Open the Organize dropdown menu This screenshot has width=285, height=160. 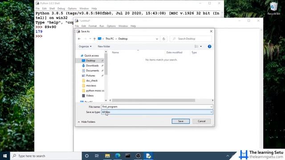[85, 46]
